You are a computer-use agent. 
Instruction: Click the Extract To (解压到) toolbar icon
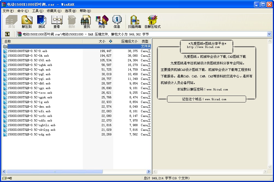pos(27,22)
